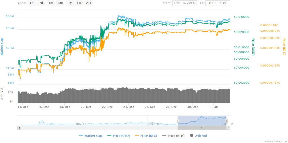Grab the left navigator range handle

tap(178, 121)
